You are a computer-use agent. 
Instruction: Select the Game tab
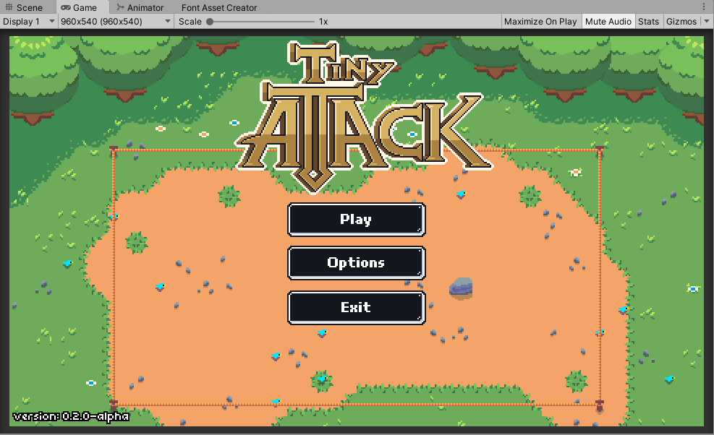[x=82, y=7]
